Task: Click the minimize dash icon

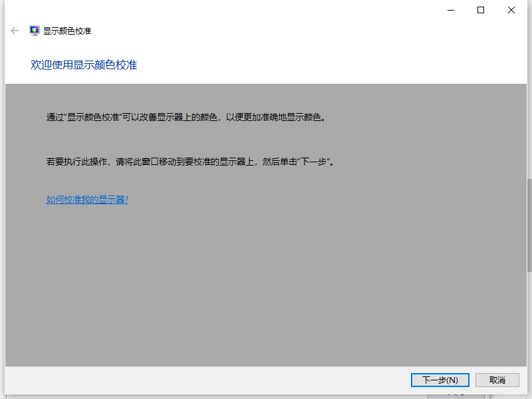Action: pos(450,10)
